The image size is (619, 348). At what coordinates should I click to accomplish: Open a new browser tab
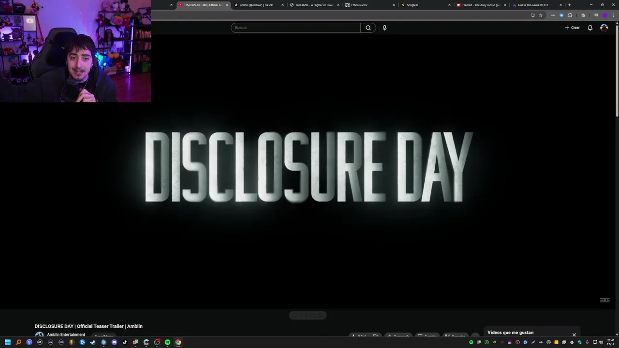click(569, 5)
